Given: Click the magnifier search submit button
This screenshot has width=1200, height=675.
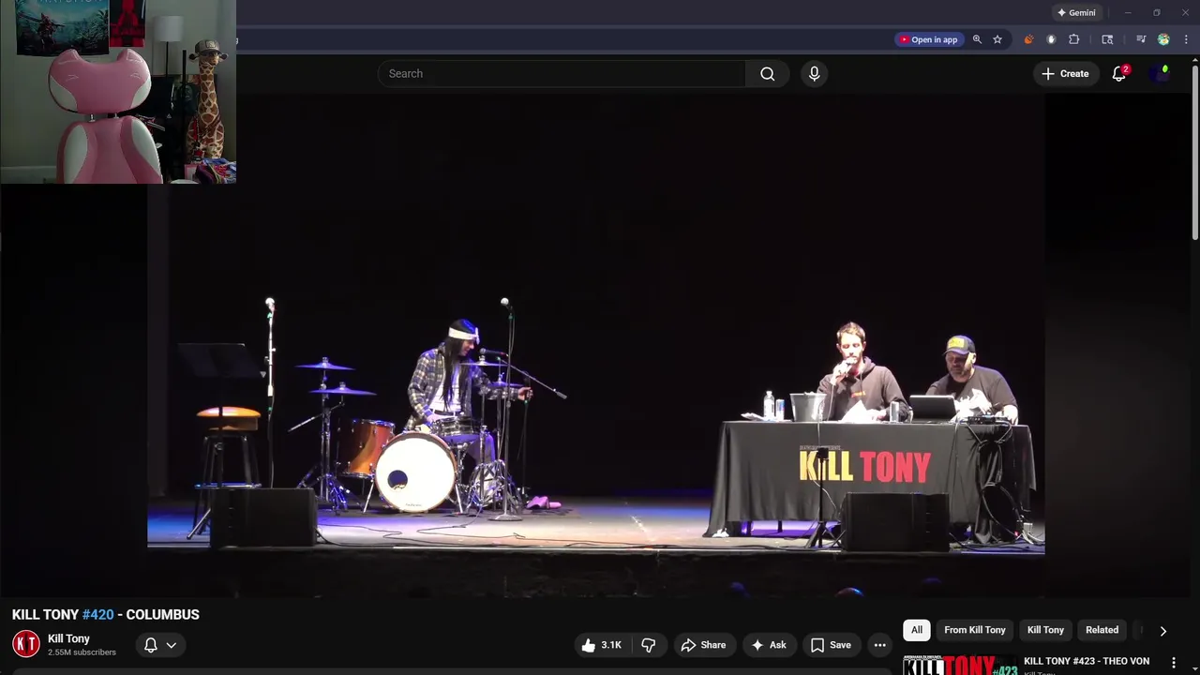Looking at the screenshot, I should pyautogui.click(x=768, y=74).
